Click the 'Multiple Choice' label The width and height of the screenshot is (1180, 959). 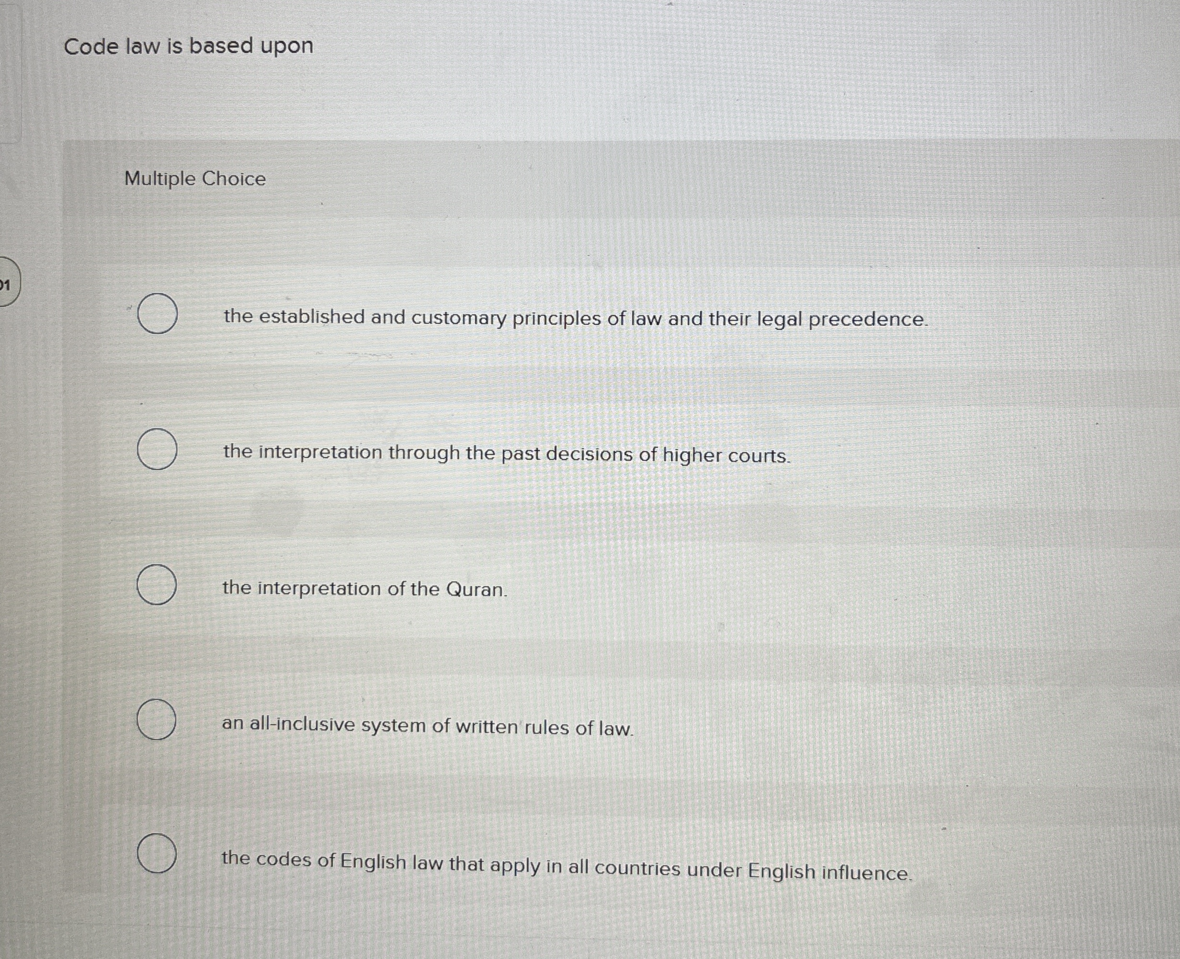click(x=194, y=178)
